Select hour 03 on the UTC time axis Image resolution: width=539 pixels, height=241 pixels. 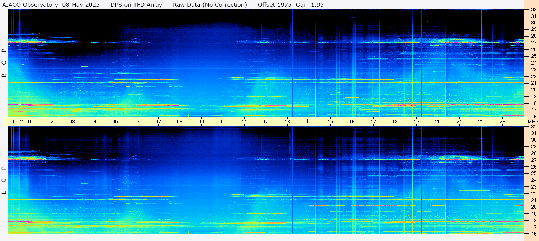point(72,122)
